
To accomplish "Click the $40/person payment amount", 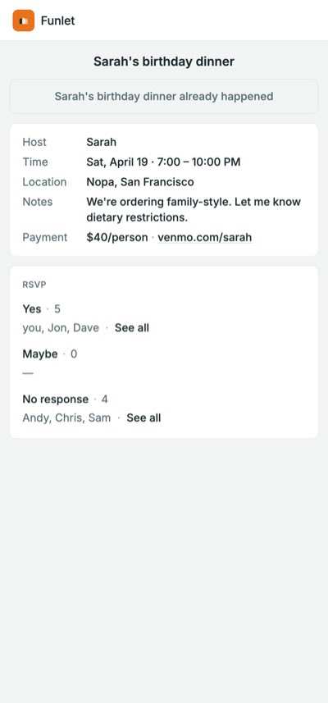I will click(117, 237).
